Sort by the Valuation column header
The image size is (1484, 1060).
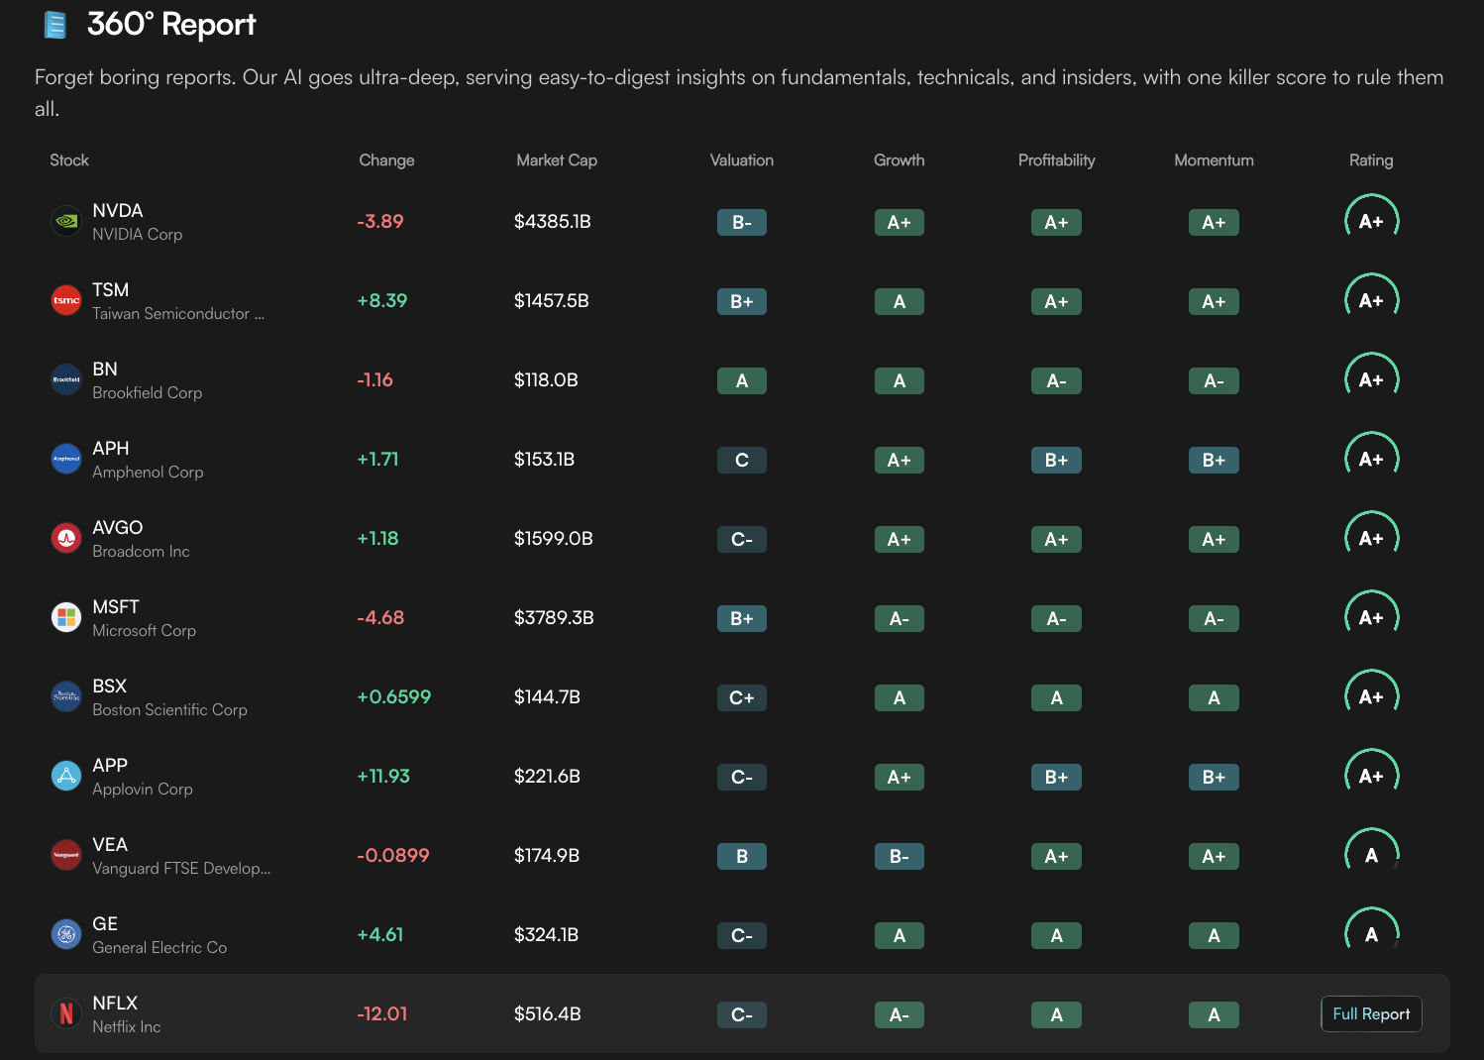tap(741, 160)
